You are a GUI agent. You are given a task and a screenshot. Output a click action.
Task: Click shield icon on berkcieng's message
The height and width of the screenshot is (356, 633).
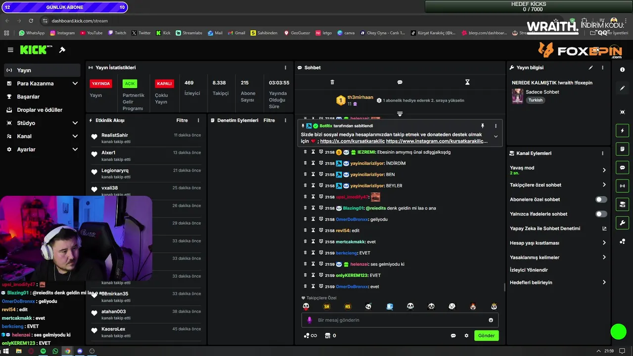[x=321, y=253]
